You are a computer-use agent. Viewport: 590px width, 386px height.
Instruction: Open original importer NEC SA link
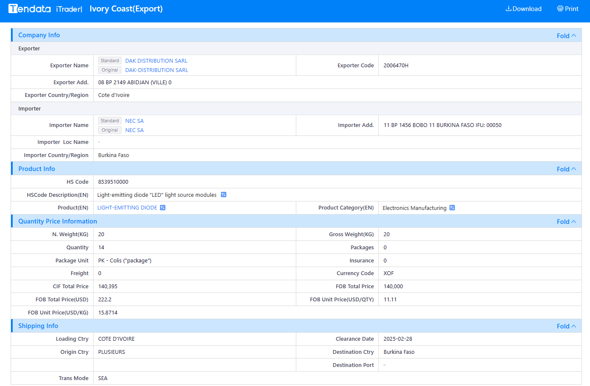click(135, 130)
